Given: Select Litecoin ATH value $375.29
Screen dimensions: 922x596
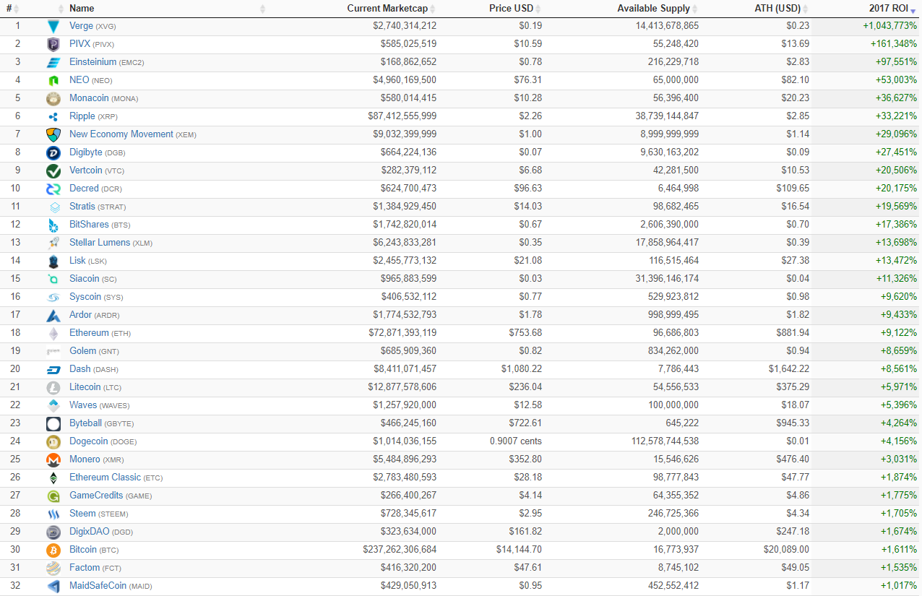Looking at the screenshot, I should (793, 387).
